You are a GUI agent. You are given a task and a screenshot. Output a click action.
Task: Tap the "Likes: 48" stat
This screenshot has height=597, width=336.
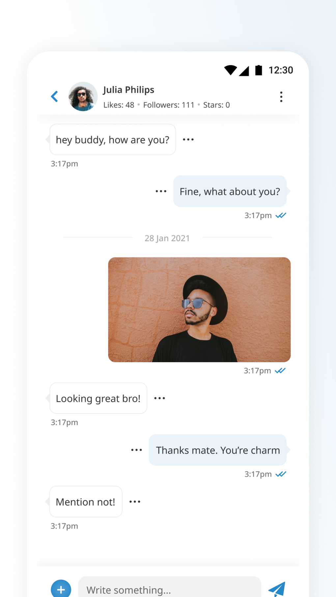point(119,105)
